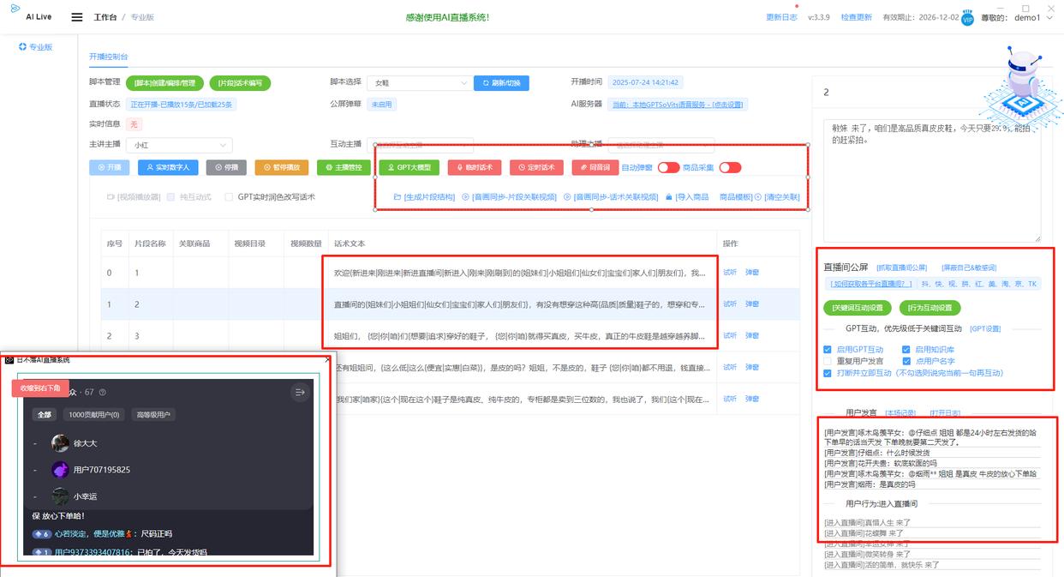The image size is (1064, 577).
Task: Click the 专业版 breadcrumb item
Action: pos(142,17)
